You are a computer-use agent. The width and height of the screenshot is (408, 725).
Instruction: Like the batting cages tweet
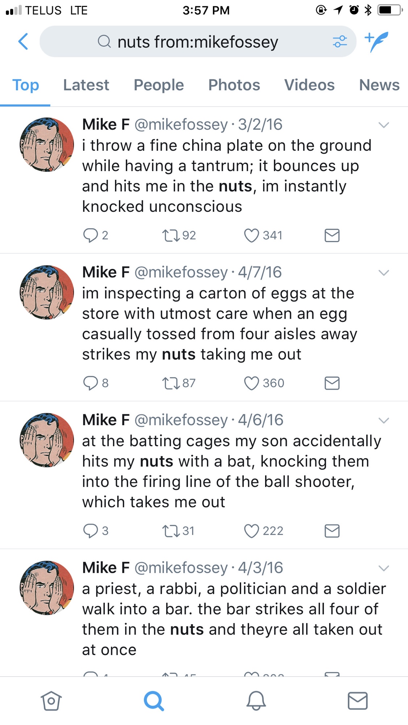tap(251, 531)
